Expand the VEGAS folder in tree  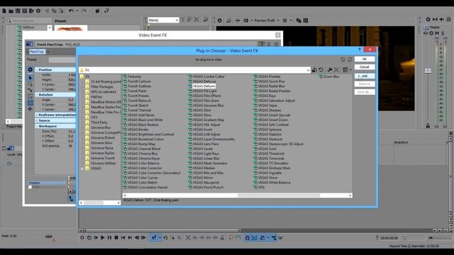coord(82,169)
